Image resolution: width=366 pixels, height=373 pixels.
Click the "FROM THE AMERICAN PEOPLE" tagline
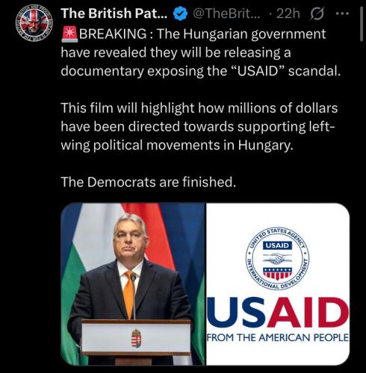pyautogui.click(x=278, y=338)
